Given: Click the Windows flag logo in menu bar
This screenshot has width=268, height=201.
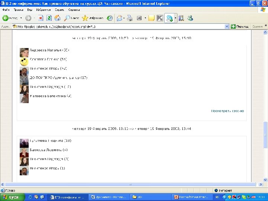Looking at the screenshot, I should tap(263, 10).
